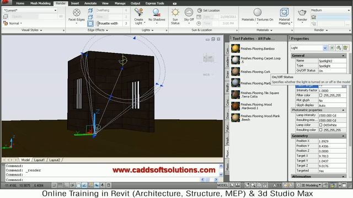Collapse the Photometric properties section

tap(343, 110)
